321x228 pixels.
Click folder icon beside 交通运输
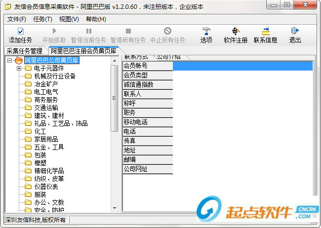tap(28, 108)
